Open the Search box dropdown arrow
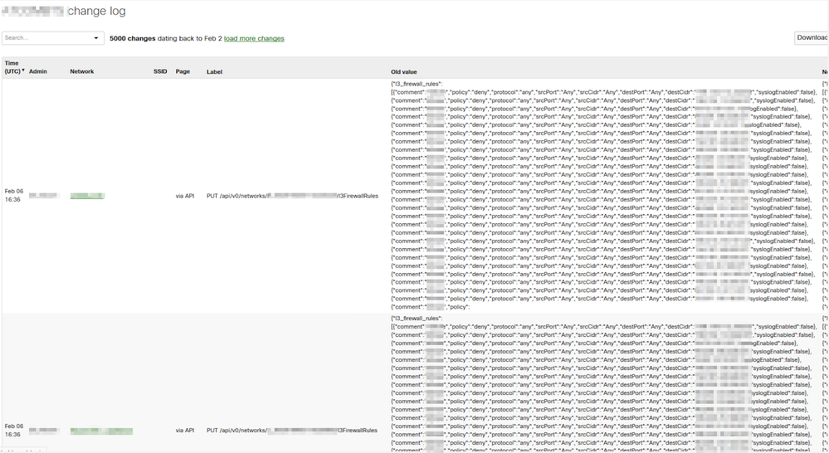This screenshot has height=453, width=829. pyautogui.click(x=96, y=38)
